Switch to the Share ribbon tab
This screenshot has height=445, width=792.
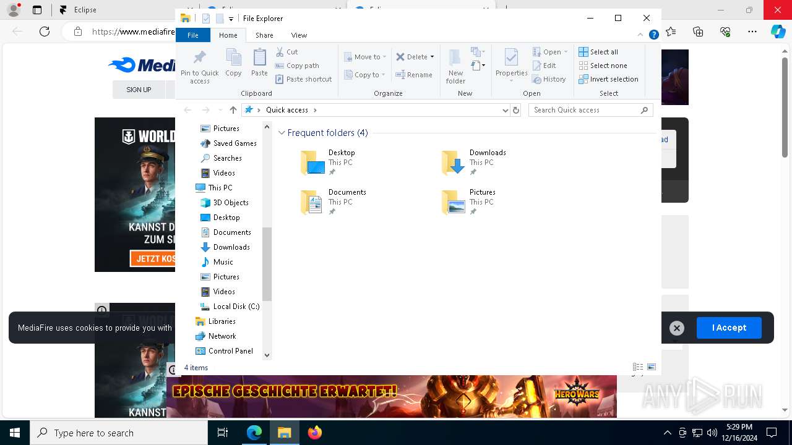click(264, 35)
